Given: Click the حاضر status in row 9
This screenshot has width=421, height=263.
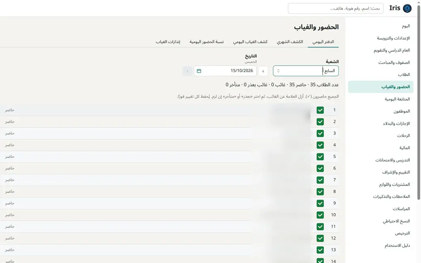Looking at the screenshot, I should pos(9,203).
